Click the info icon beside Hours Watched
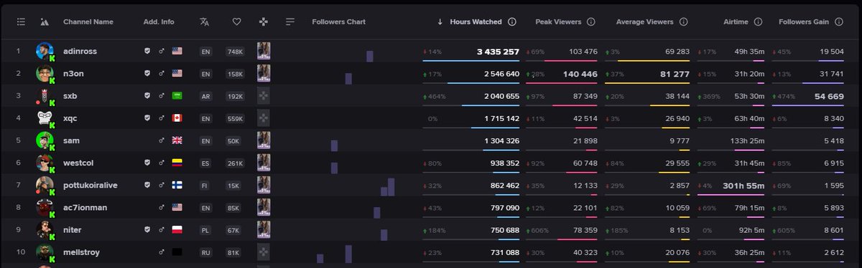This screenshot has height=268, width=862. point(512,22)
